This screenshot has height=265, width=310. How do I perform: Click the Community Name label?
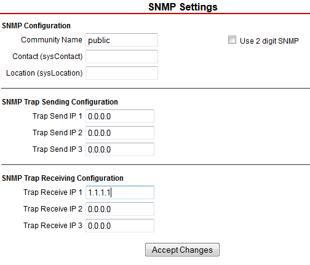click(x=52, y=40)
